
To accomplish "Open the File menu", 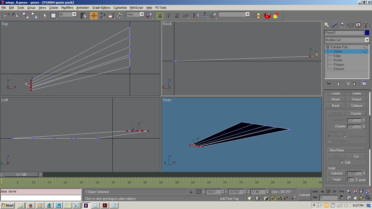I will point(4,8).
